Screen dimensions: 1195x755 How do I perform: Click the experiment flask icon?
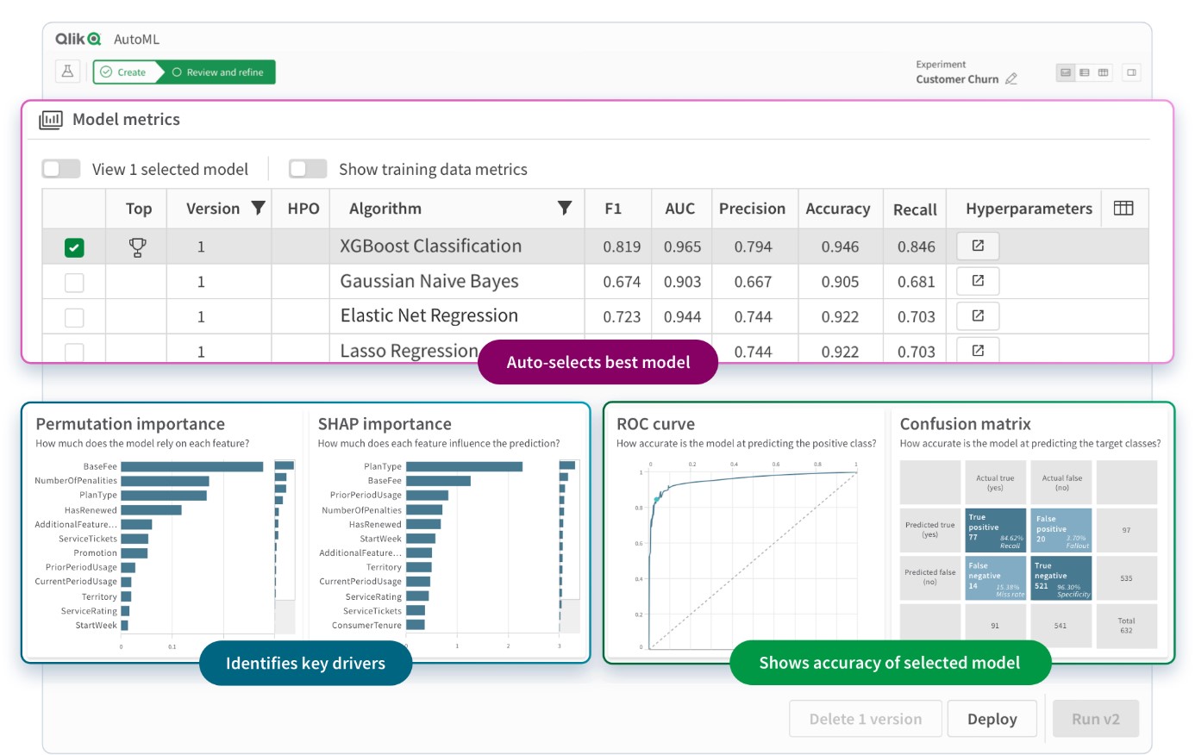click(68, 72)
